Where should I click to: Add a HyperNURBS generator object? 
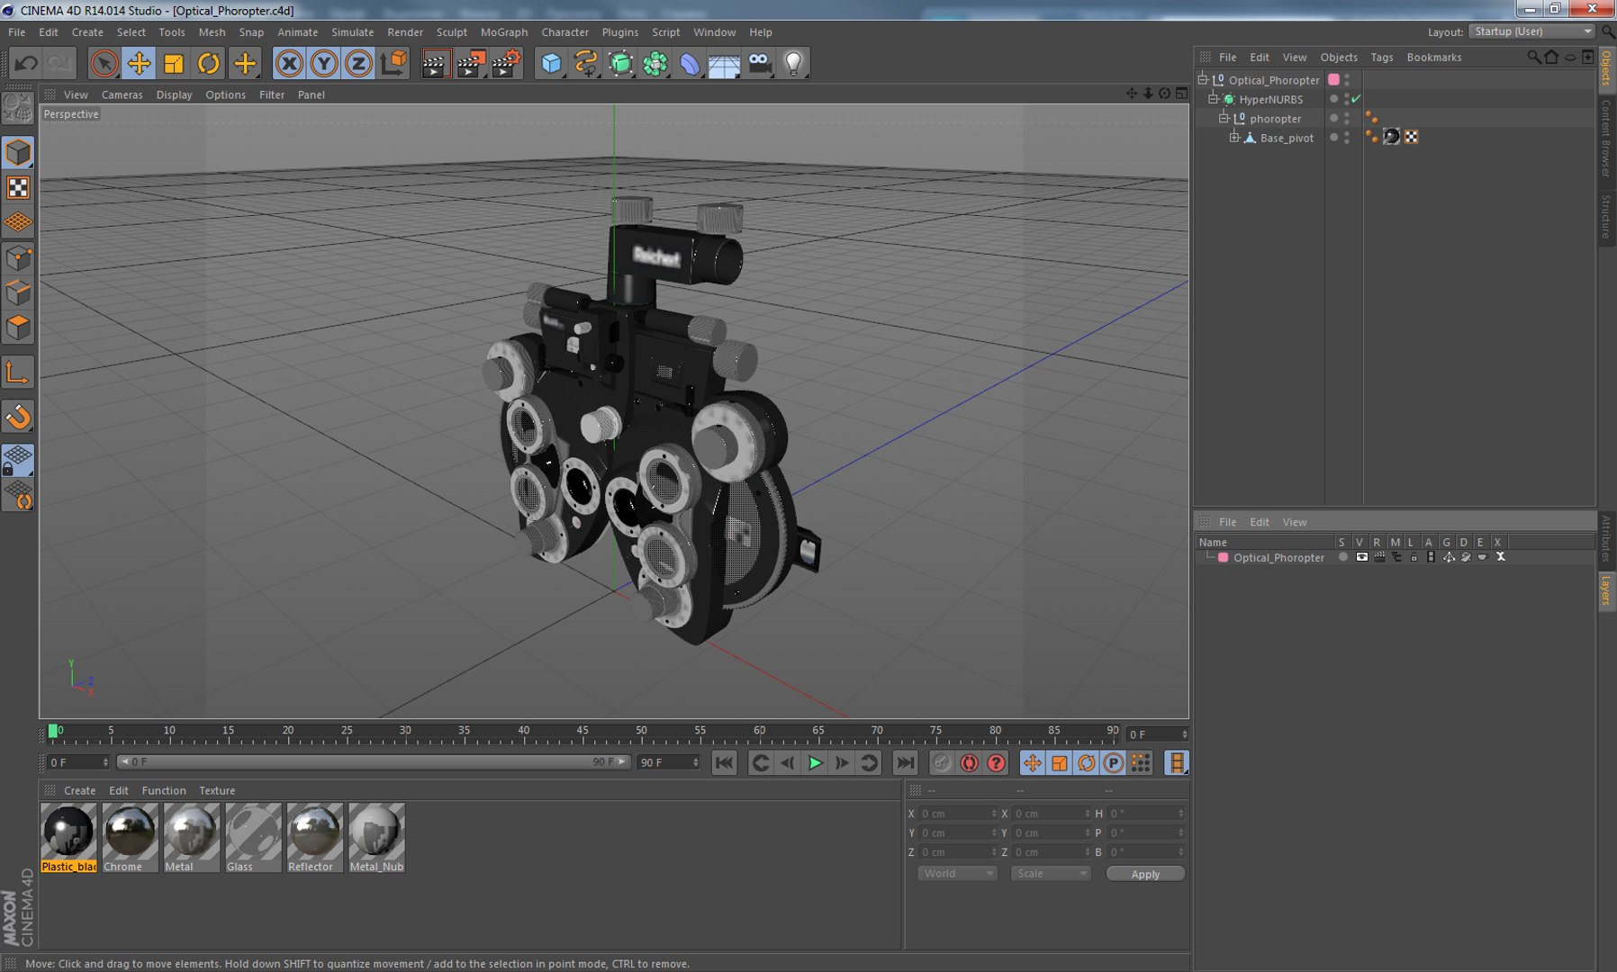pyautogui.click(x=620, y=63)
